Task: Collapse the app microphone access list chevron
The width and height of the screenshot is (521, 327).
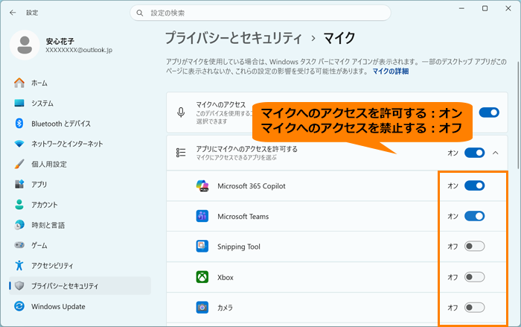Action: [496, 153]
